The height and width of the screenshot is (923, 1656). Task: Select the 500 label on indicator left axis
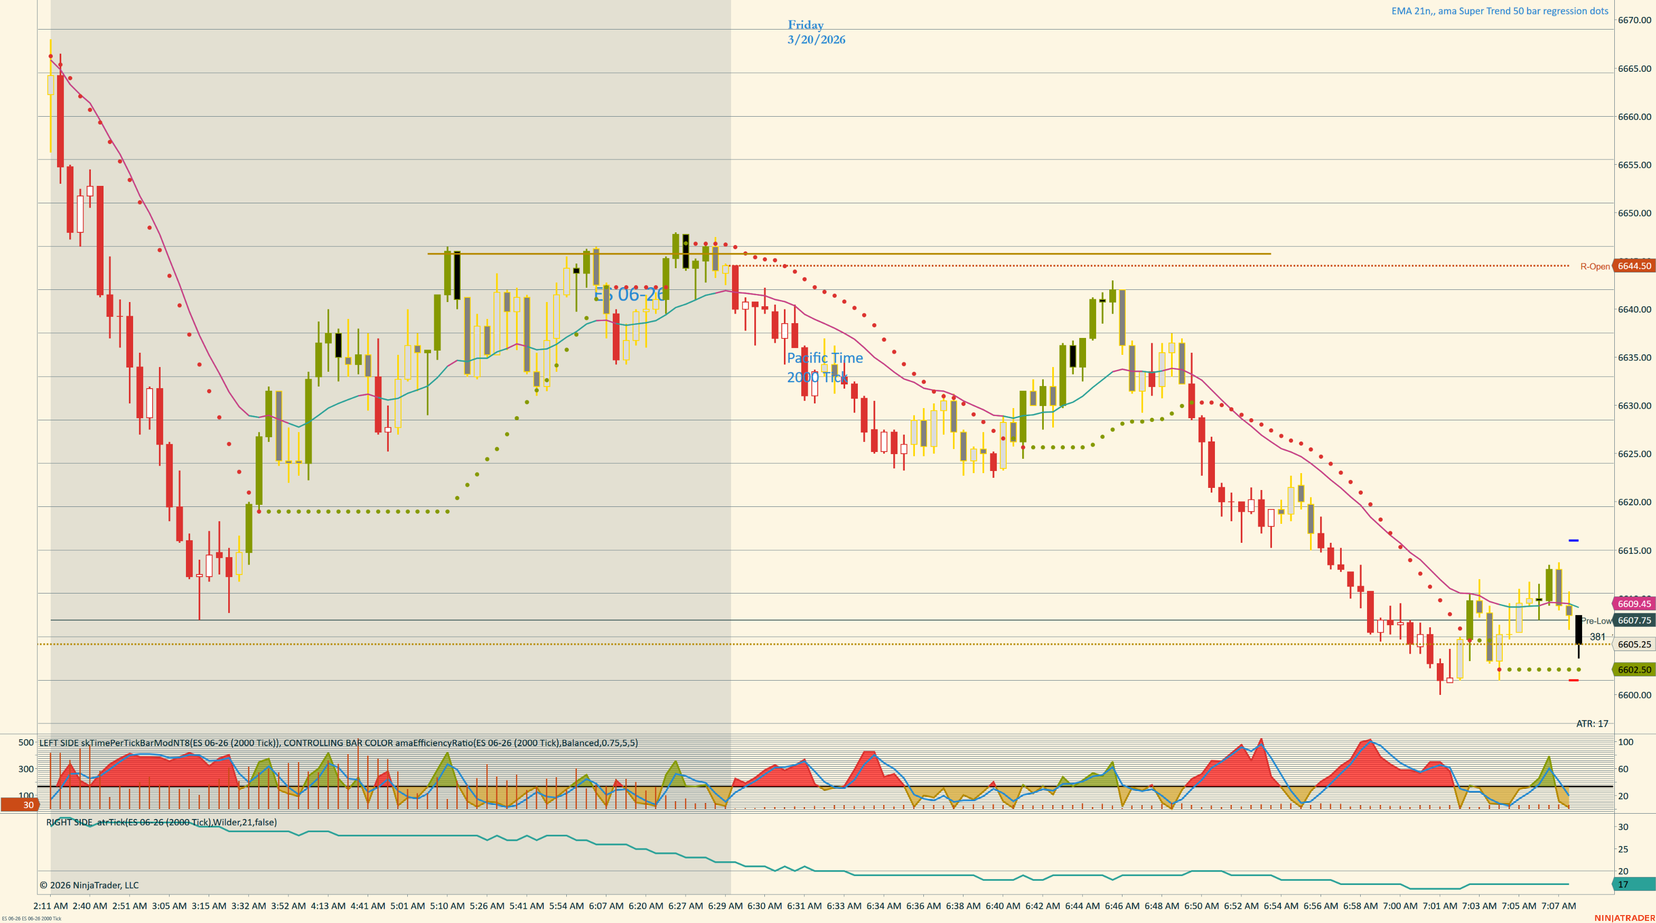pyautogui.click(x=26, y=742)
